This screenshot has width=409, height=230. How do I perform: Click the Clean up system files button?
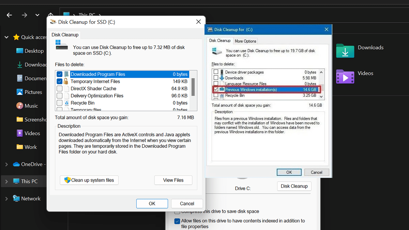(89, 180)
